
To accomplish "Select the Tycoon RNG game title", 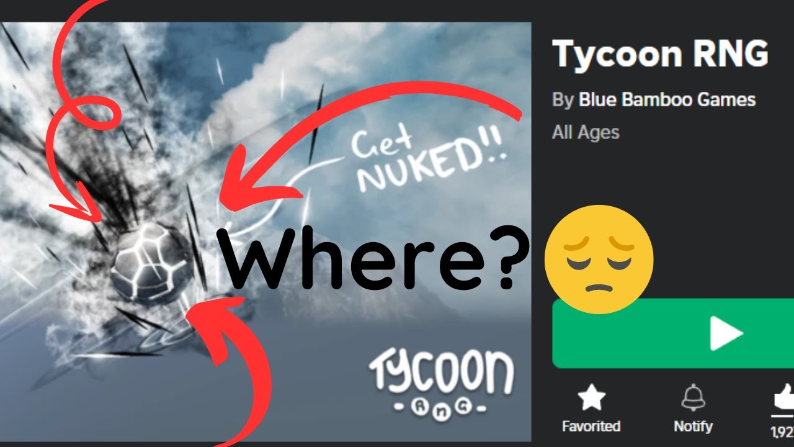I will [x=660, y=54].
